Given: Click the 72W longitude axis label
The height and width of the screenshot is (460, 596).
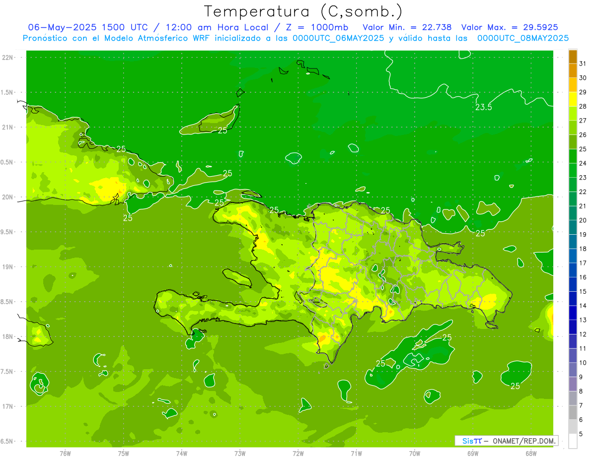Looking at the screenshot, I should [x=298, y=453].
